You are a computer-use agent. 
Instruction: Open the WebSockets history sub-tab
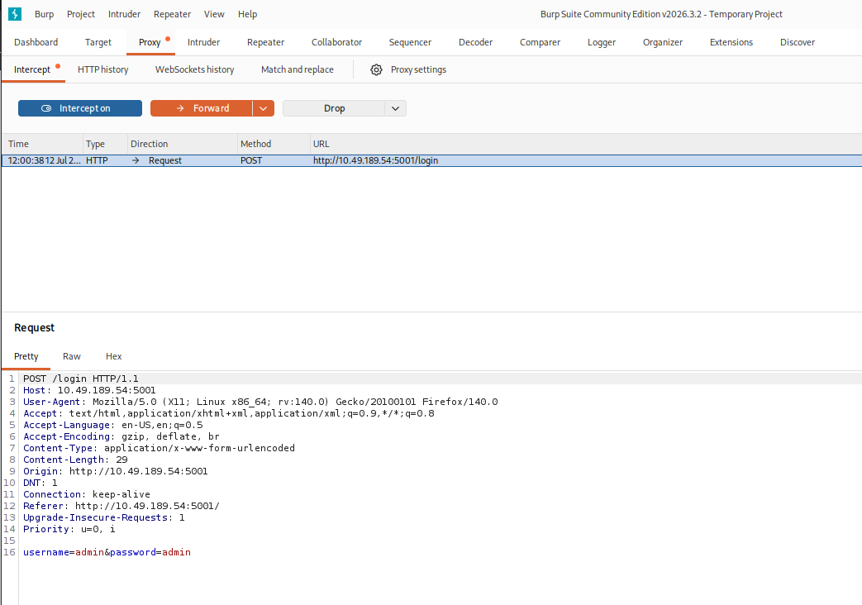(194, 70)
